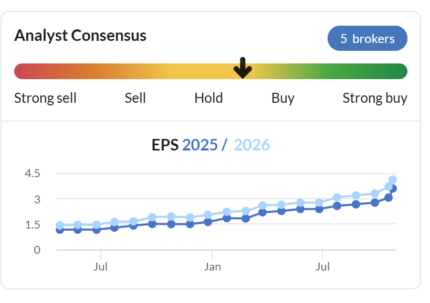
Task: Open the 5 brokers badge
Action: point(367,38)
